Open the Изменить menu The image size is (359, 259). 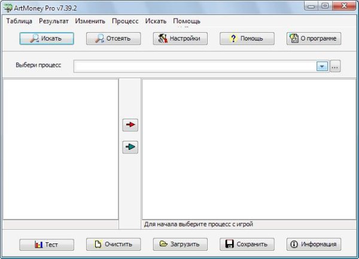click(x=90, y=21)
